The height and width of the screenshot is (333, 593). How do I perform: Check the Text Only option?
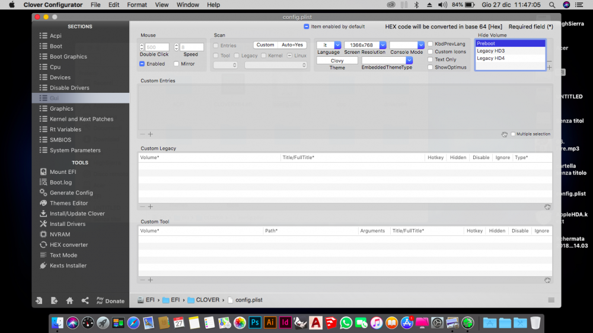click(430, 60)
